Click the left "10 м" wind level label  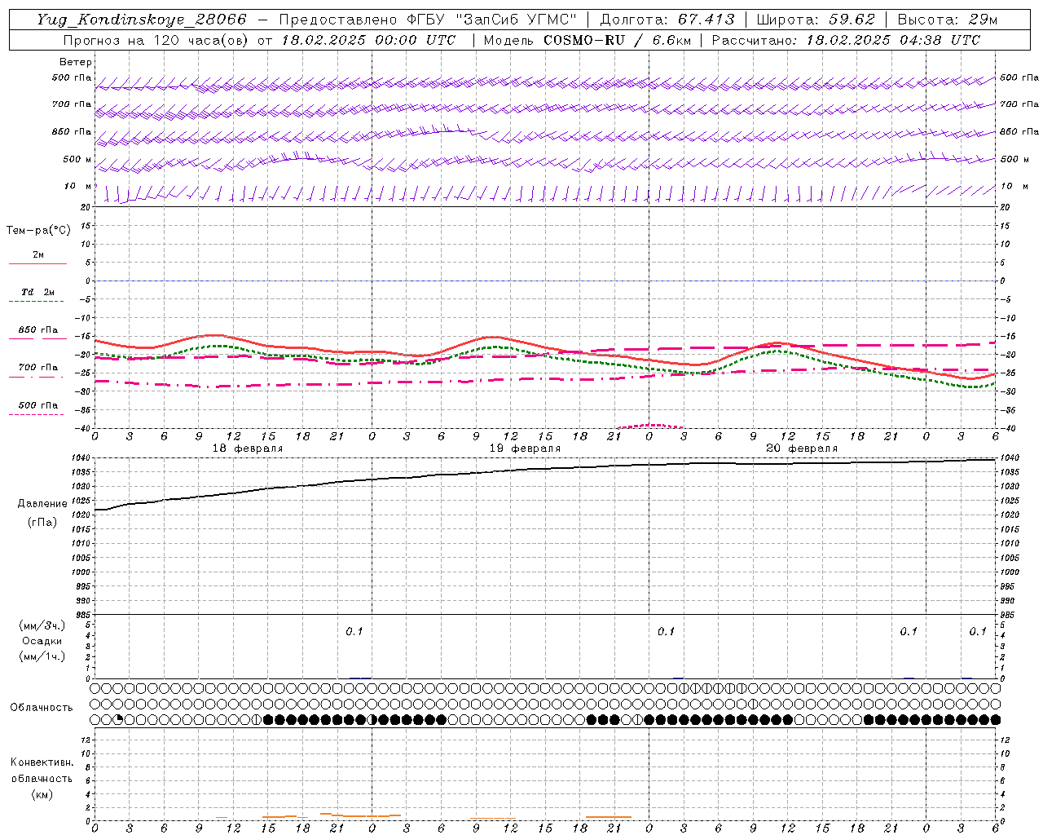click(78, 186)
